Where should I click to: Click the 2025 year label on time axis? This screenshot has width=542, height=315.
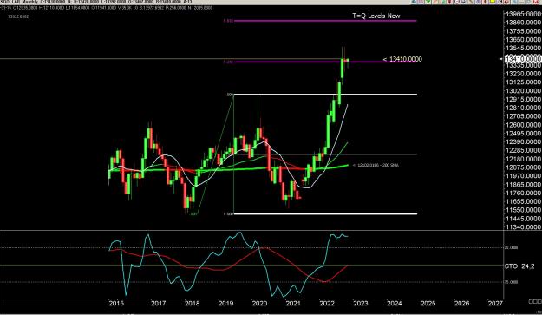click(428, 303)
